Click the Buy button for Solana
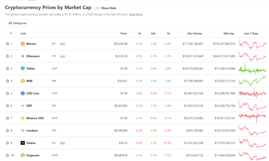The image size is (269, 161). [x=63, y=143]
